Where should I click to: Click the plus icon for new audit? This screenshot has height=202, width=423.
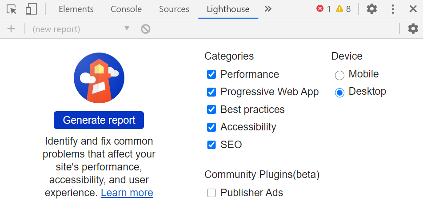click(11, 29)
